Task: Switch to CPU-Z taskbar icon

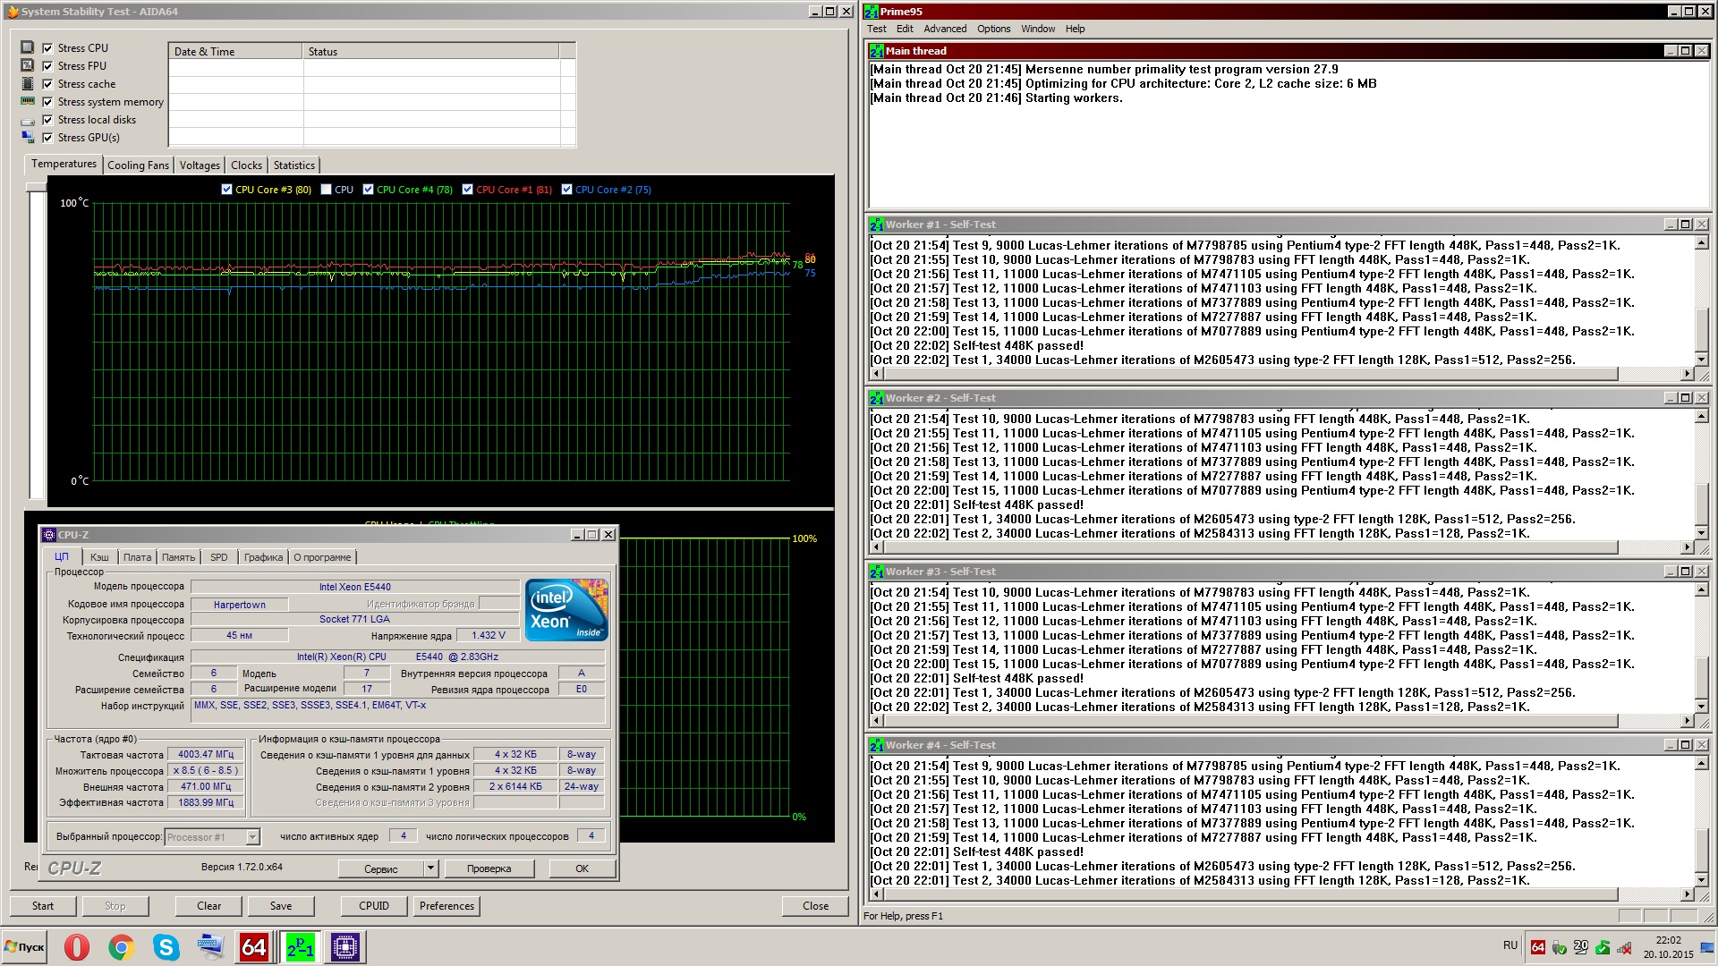Action: pos(344,946)
